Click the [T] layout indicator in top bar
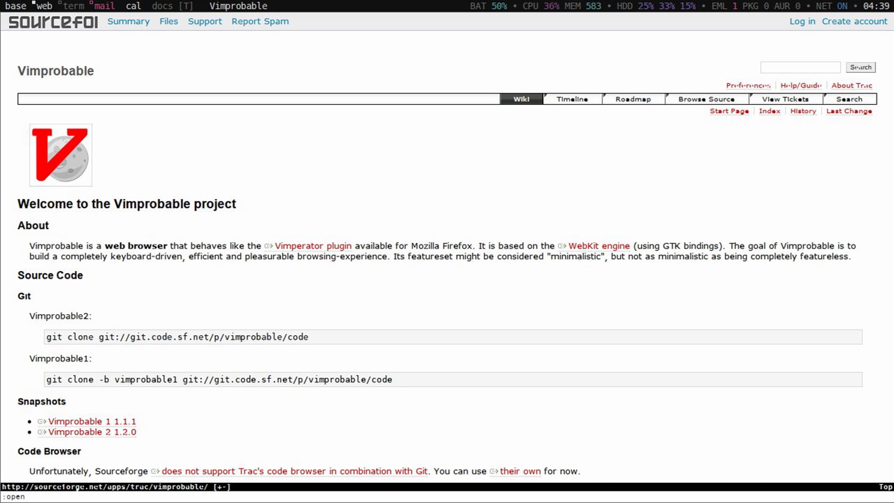 186,6
